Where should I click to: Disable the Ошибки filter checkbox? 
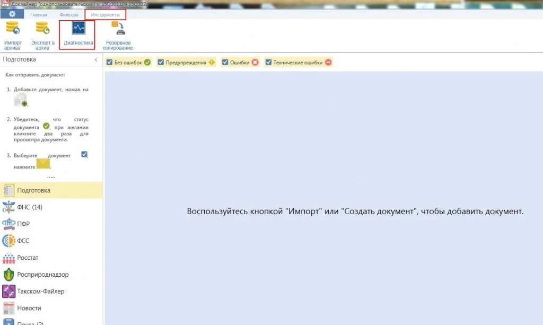225,63
